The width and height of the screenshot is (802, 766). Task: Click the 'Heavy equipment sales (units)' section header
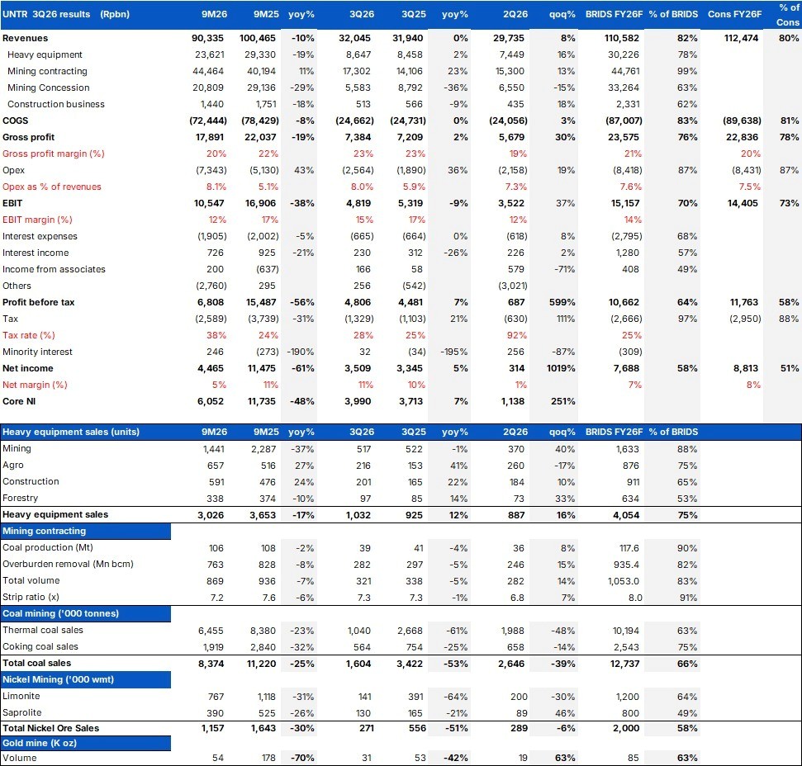click(x=70, y=432)
